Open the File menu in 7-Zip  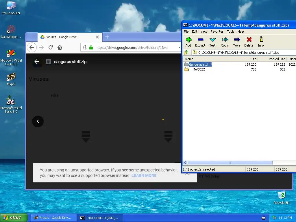[x=186, y=32]
